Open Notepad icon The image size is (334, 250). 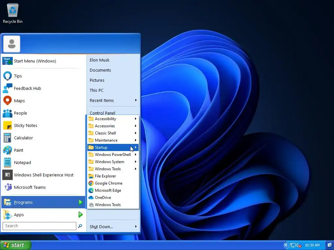[x=8, y=162]
